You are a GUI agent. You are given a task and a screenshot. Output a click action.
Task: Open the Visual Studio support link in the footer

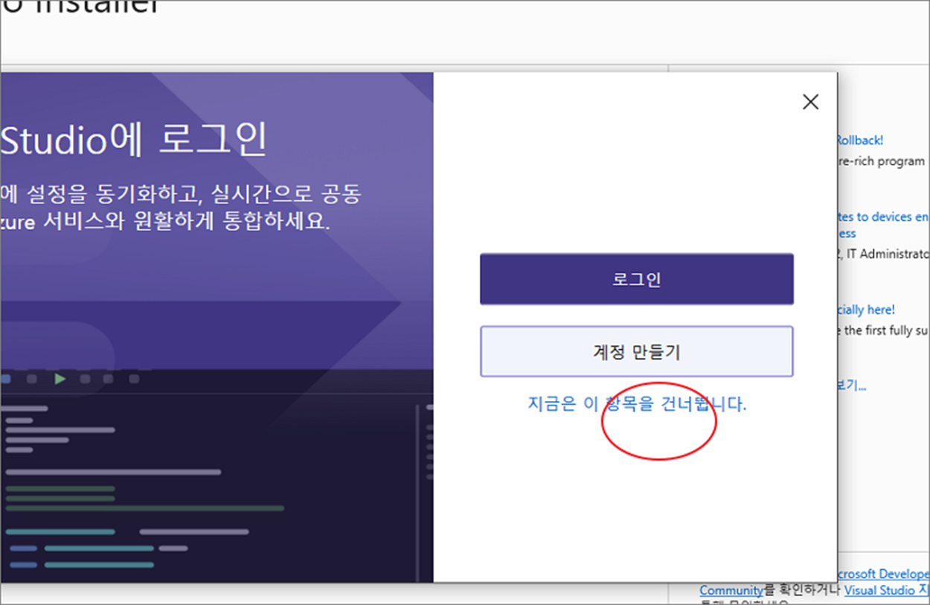click(887, 590)
